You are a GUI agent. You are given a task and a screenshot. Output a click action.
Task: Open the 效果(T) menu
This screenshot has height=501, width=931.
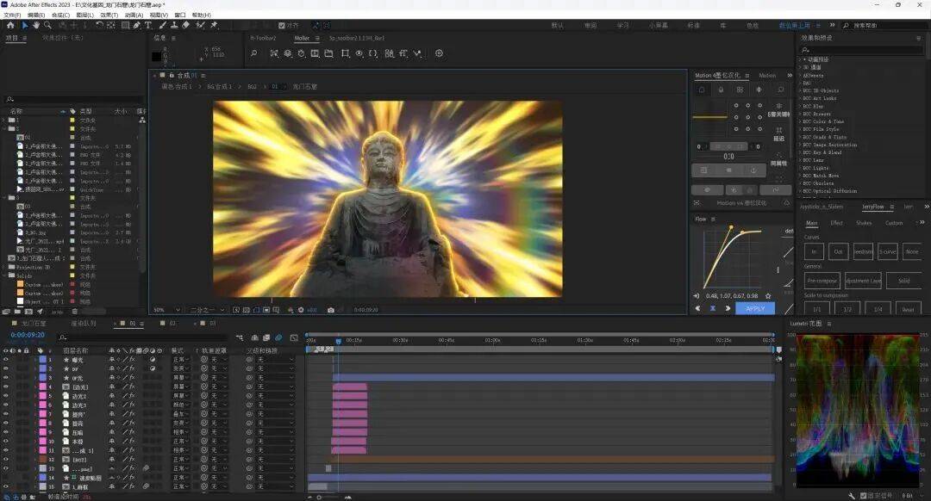[x=109, y=15]
